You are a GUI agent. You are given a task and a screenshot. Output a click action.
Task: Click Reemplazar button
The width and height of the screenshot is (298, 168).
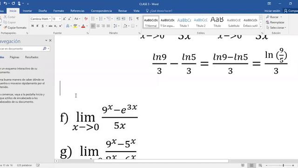coord(275,22)
